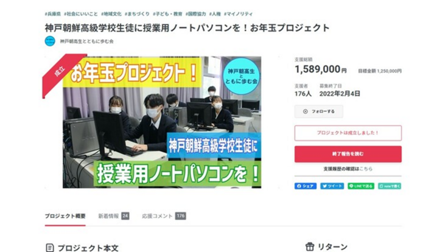
Task: Open the 終了報告を読む red button
Action: [348, 154]
